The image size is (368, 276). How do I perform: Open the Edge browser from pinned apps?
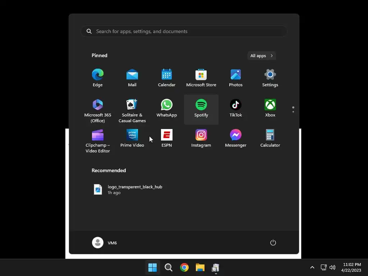pyautogui.click(x=98, y=78)
